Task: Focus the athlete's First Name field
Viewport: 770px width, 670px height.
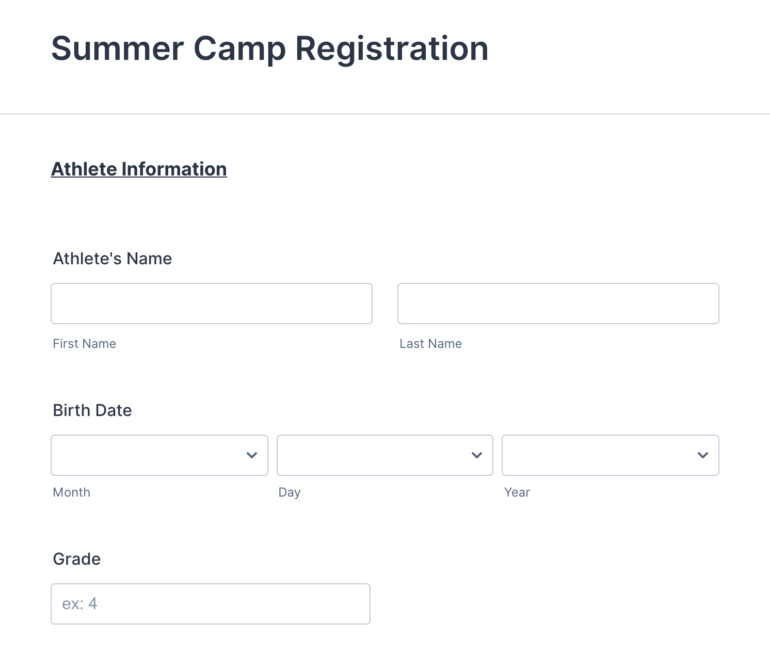Action: (x=212, y=304)
